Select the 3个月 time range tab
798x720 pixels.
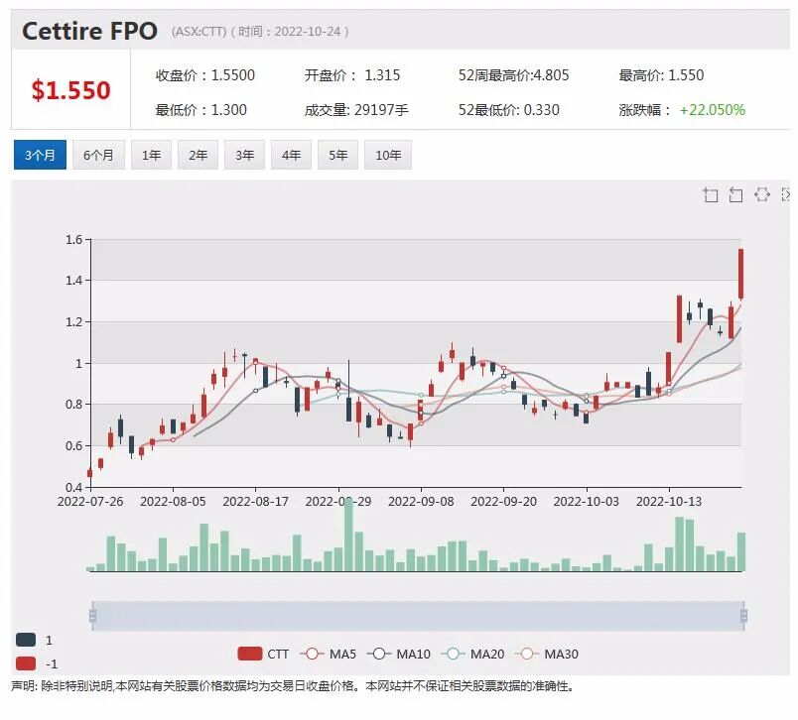[x=40, y=155]
